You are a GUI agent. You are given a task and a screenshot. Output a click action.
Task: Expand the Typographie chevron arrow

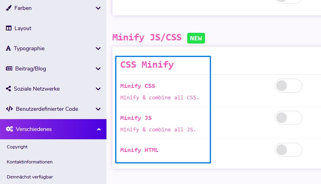click(x=98, y=48)
